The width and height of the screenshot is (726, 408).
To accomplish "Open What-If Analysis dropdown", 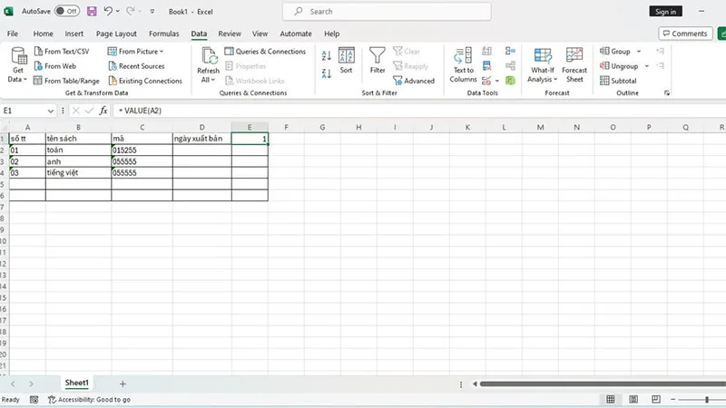I will [542, 65].
